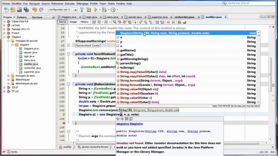Click the editor Find Selection magnifier icon
Screen dimensions: 278x156
click(115, 22)
